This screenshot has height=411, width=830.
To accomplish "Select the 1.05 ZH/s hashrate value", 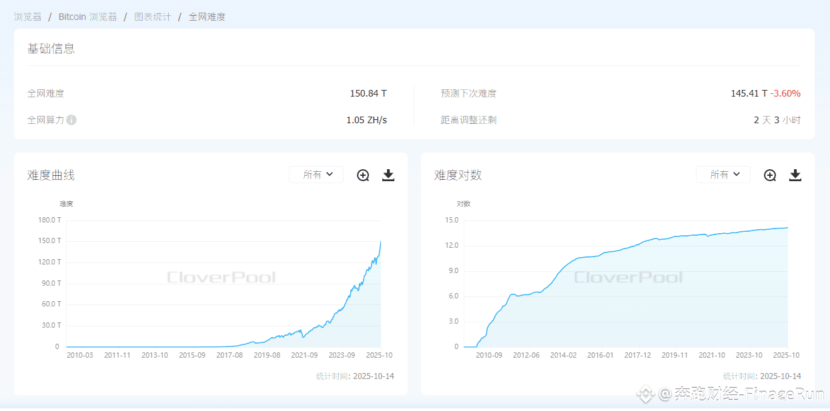I will 366,120.
